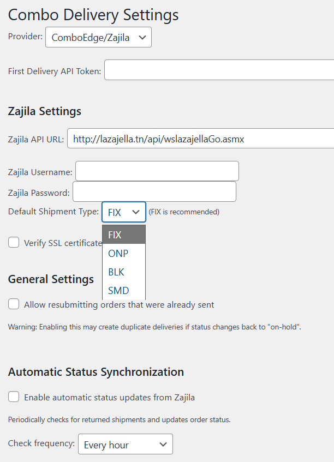Open the Provider dropdown
Image resolution: width=334 pixels, height=462 pixels.
click(98, 37)
